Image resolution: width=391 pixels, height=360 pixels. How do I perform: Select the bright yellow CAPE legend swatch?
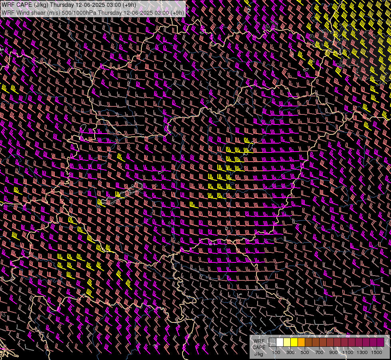[x=294, y=342]
